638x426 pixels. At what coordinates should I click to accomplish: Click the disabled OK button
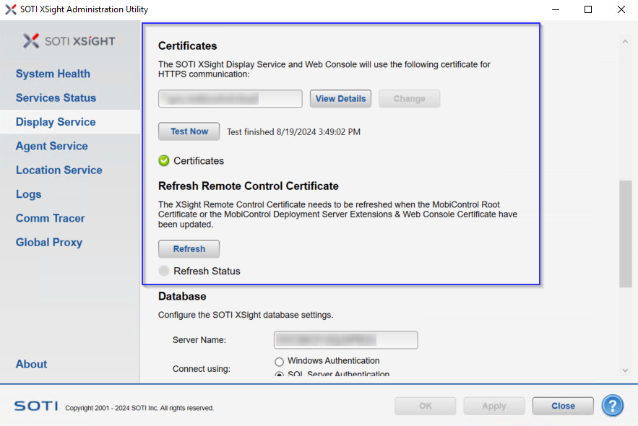(x=425, y=406)
